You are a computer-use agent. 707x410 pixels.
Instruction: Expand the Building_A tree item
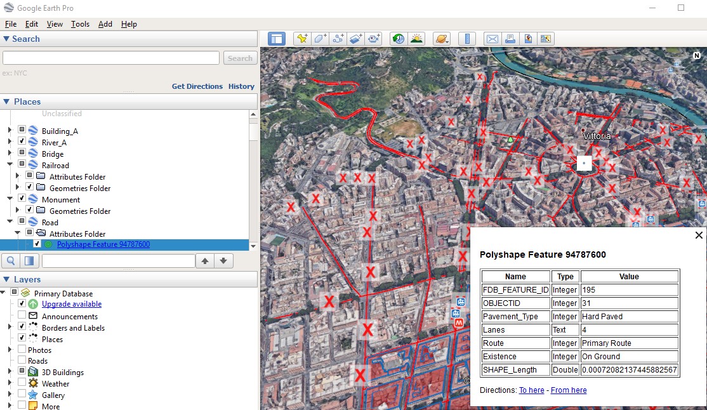pyautogui.click(x=10, y=130)
